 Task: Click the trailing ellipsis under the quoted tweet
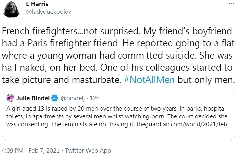pos(9,133)
